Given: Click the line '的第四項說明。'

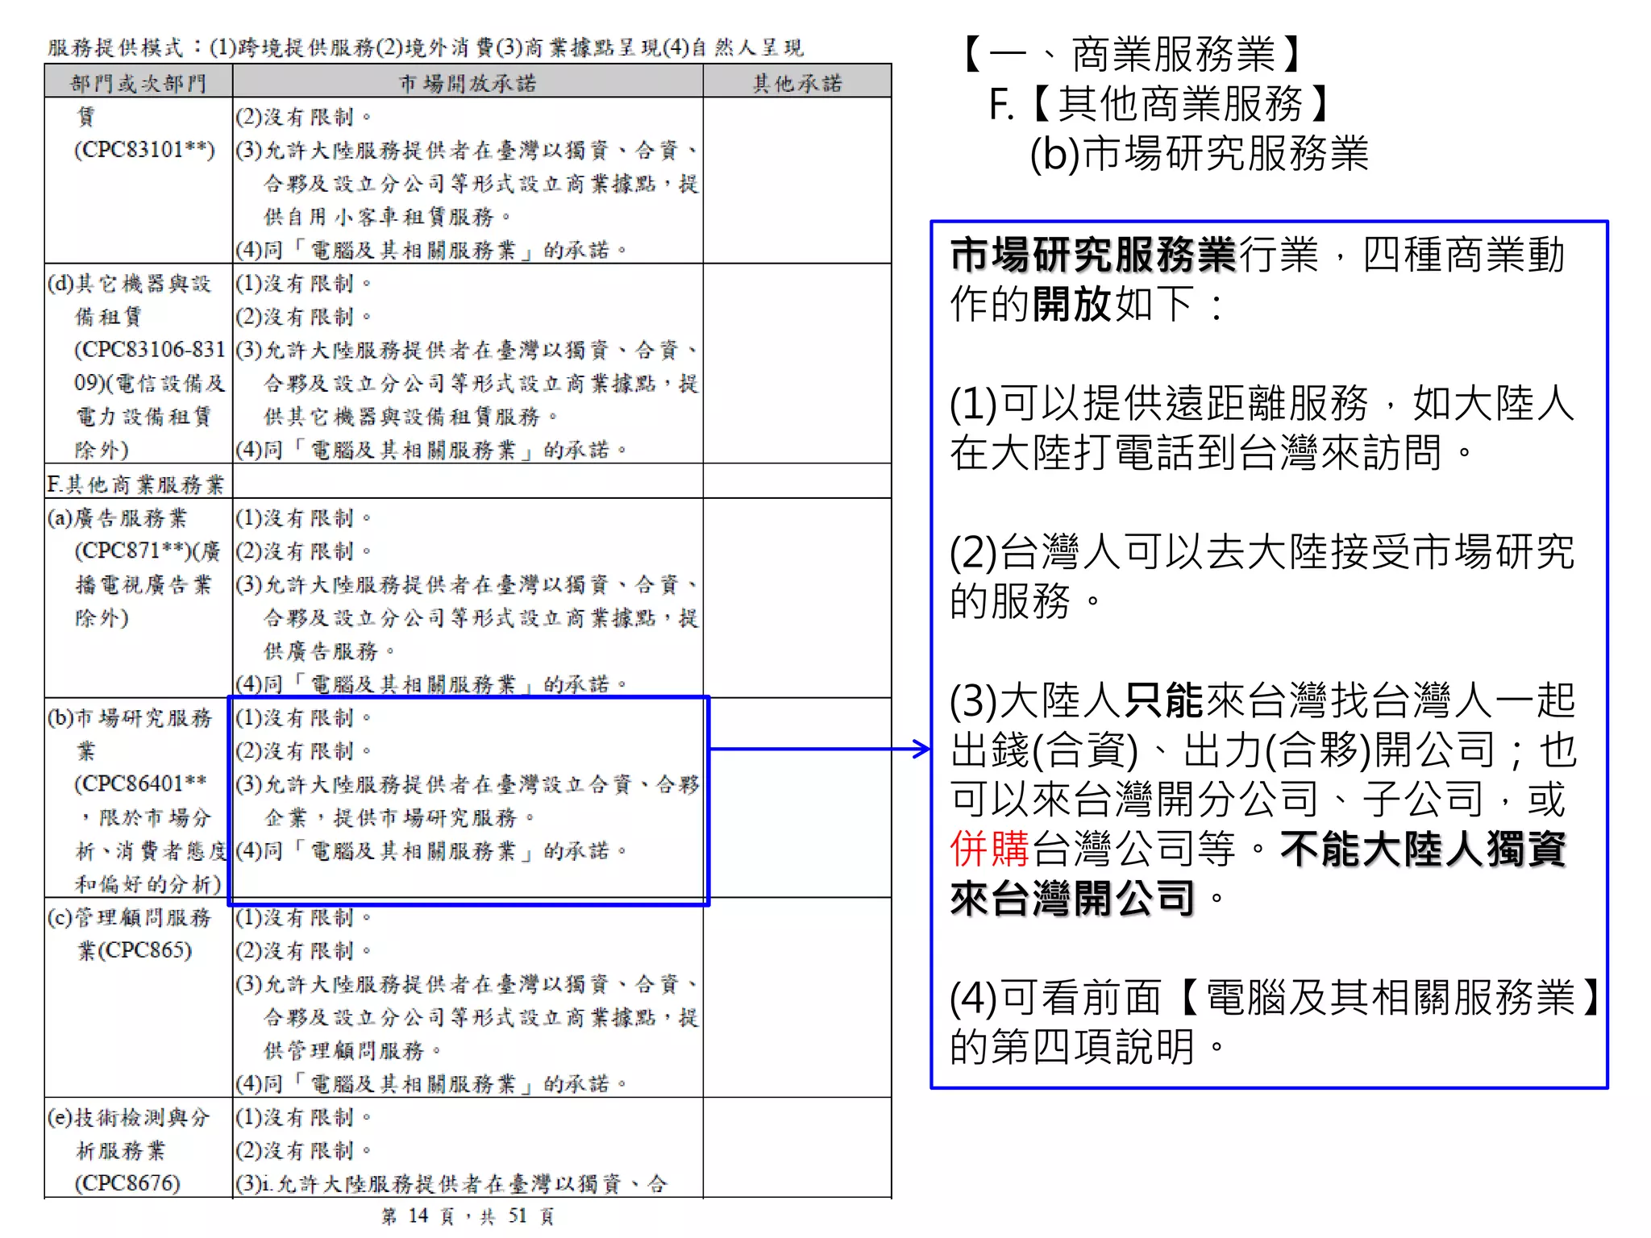Looking at the screenshot, I should [1088, 1047].
